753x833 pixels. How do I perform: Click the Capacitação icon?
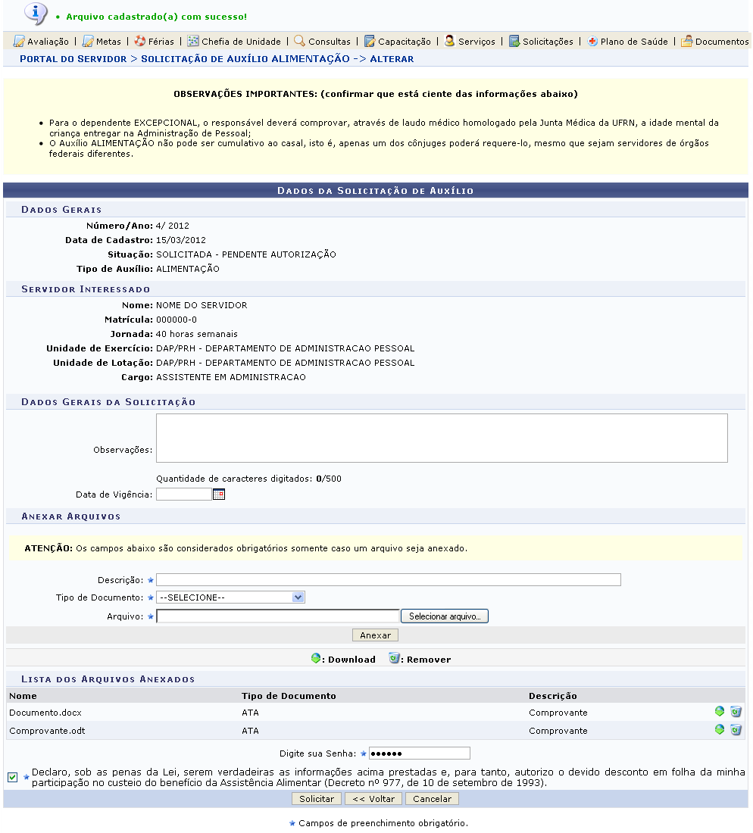(370, 41)
